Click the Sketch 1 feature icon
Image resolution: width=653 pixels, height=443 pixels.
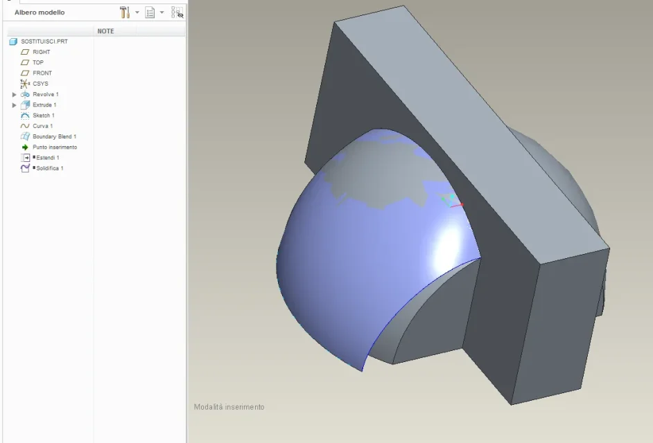click(26, 116)
